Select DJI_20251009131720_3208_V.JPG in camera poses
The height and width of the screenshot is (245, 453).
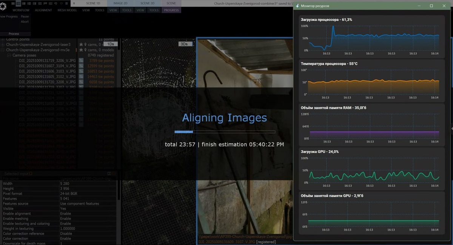click(47, 81)
